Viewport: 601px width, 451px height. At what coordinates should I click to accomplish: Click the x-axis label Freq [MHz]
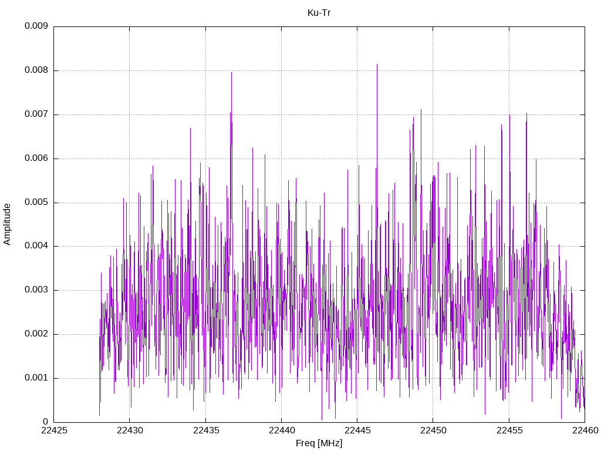(x=319, y=443)
